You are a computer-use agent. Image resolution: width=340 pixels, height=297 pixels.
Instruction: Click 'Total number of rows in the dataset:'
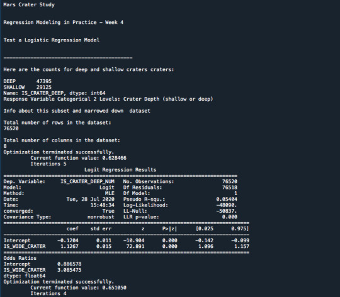click(x=57, y=123)
